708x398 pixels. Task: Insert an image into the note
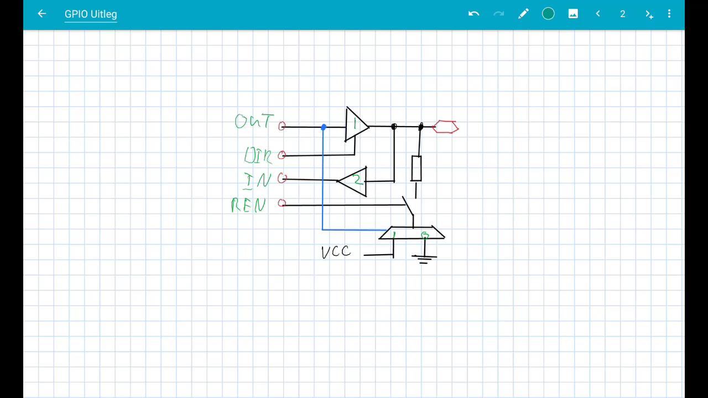coord(573,14)
